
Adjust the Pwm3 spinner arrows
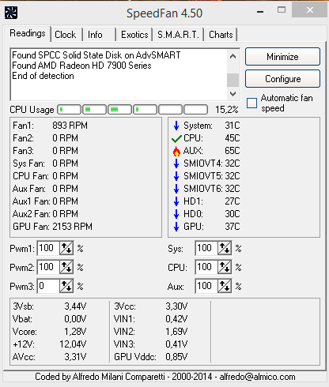click(66, 286)
